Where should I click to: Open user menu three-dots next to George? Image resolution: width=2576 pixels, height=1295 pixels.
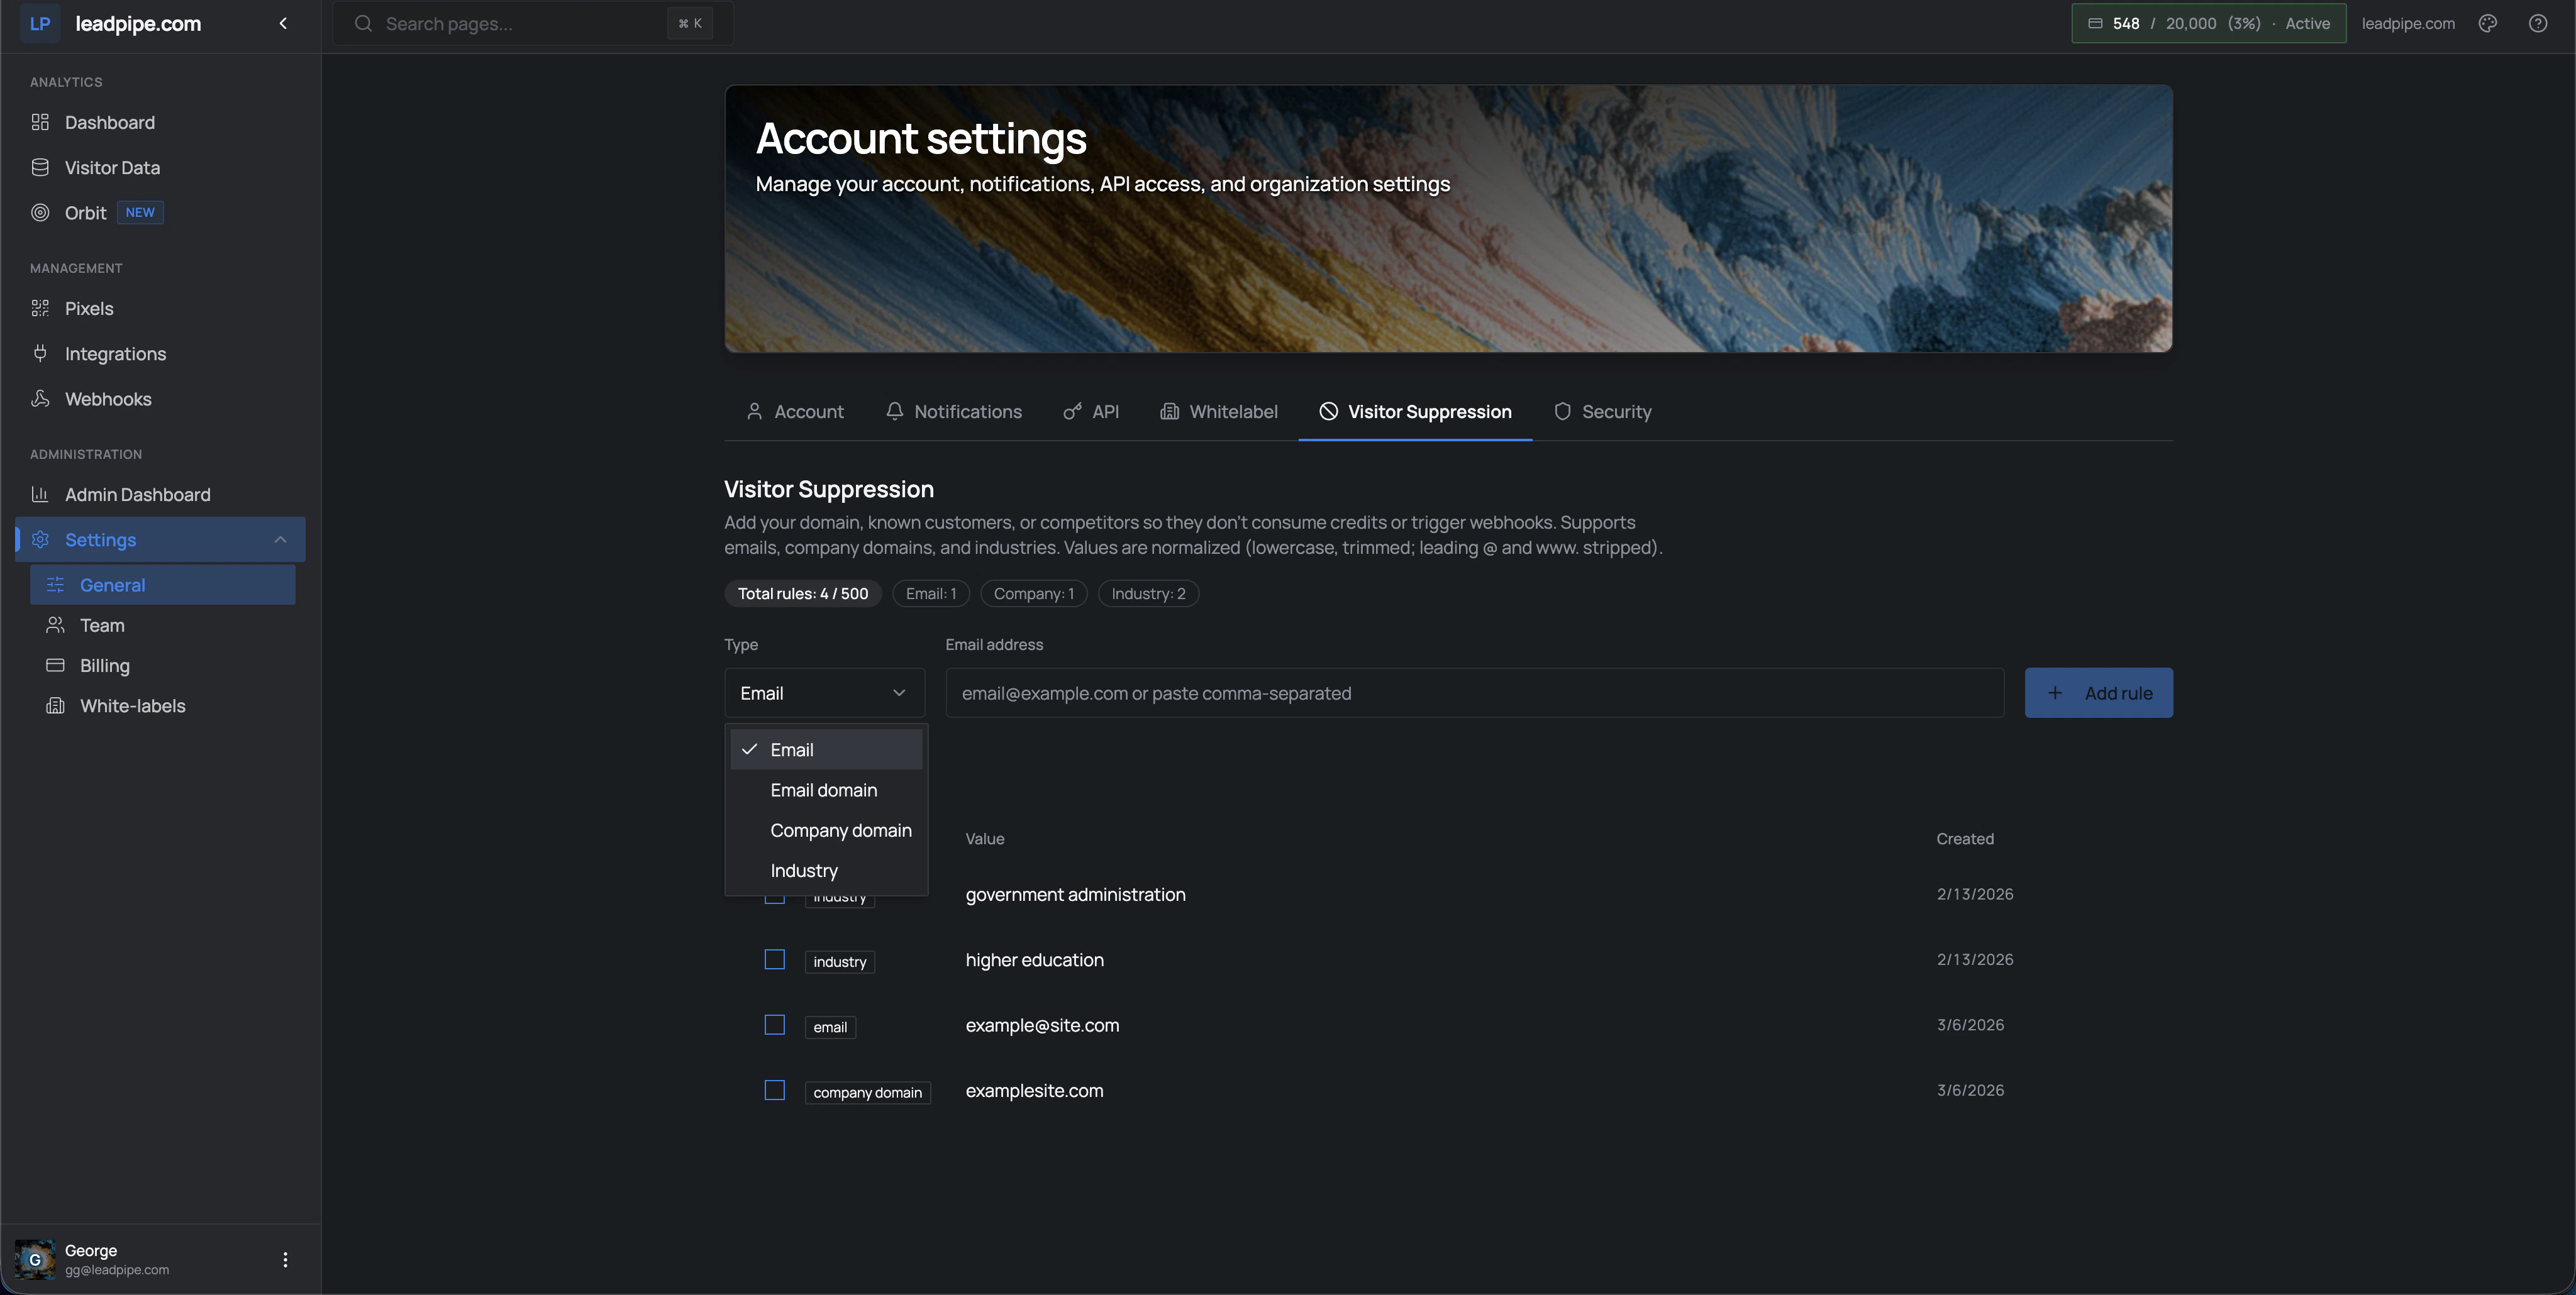coord(285,1259)
